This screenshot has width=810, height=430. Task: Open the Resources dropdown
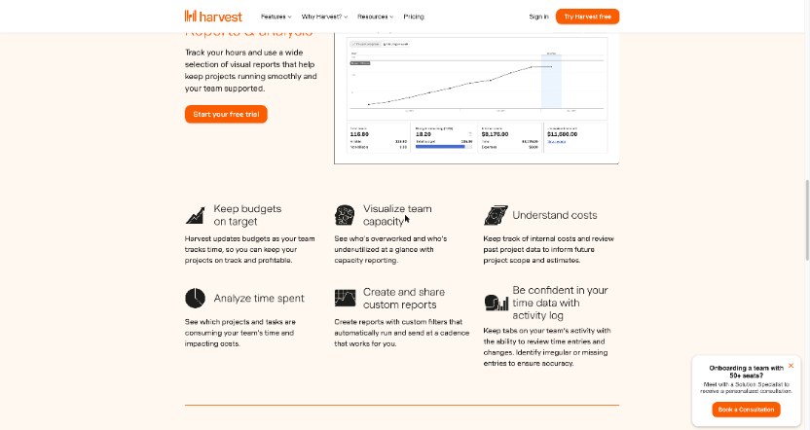pyautogui.click(x=375, y=17)
